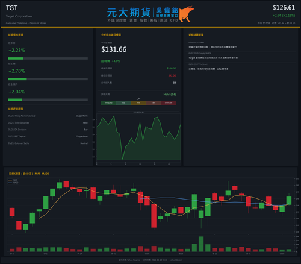Click the $131.66 average target price

(114, 49)
